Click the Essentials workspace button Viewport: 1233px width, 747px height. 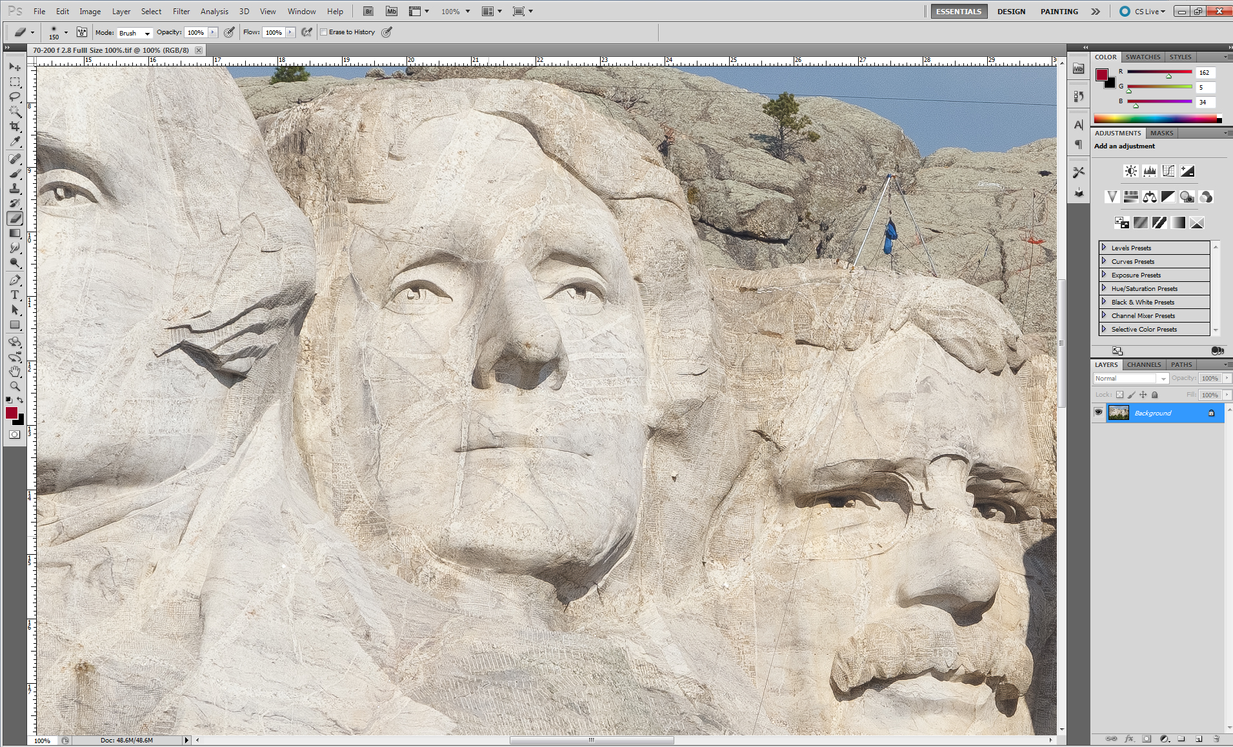[x=959, y=11]
